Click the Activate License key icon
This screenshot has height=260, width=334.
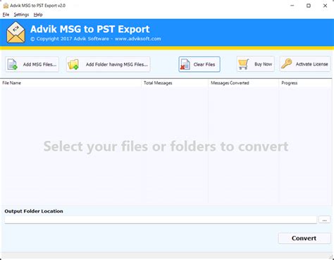point(287,63)
